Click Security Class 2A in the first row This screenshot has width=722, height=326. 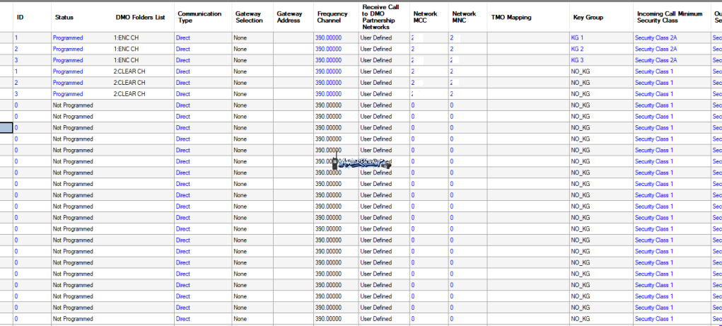656,37
